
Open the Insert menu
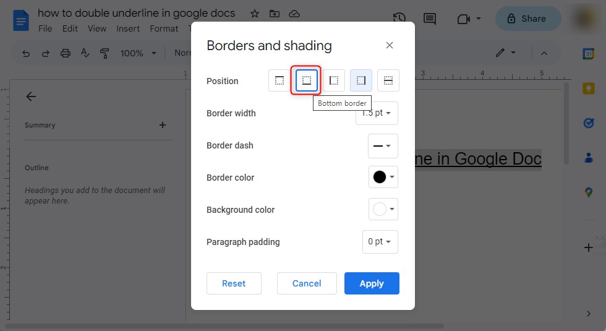pyautogui.click(x=128, y=28)
